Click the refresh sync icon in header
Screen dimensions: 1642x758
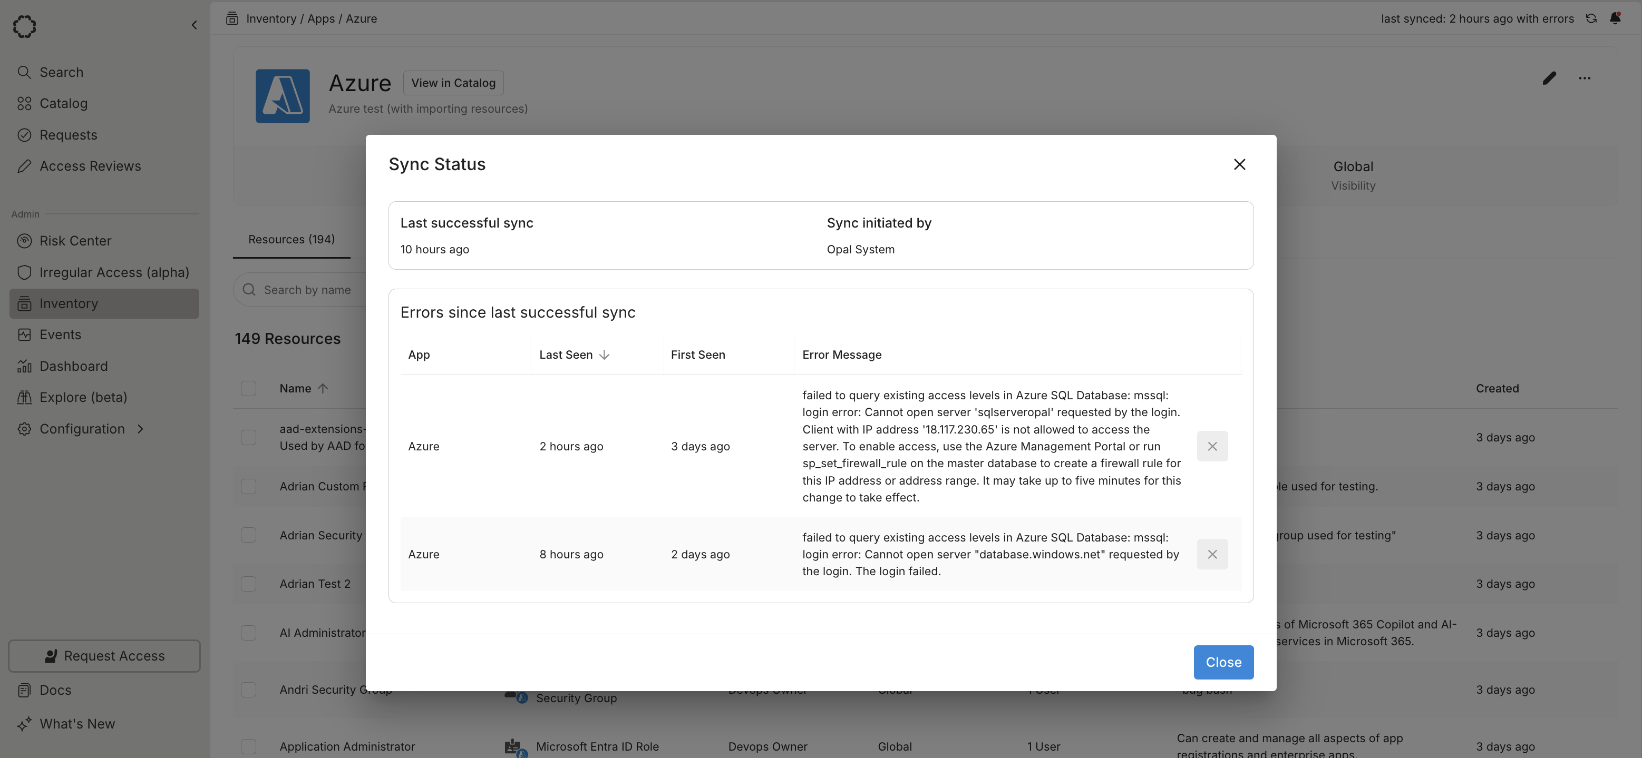point(1591,18)
